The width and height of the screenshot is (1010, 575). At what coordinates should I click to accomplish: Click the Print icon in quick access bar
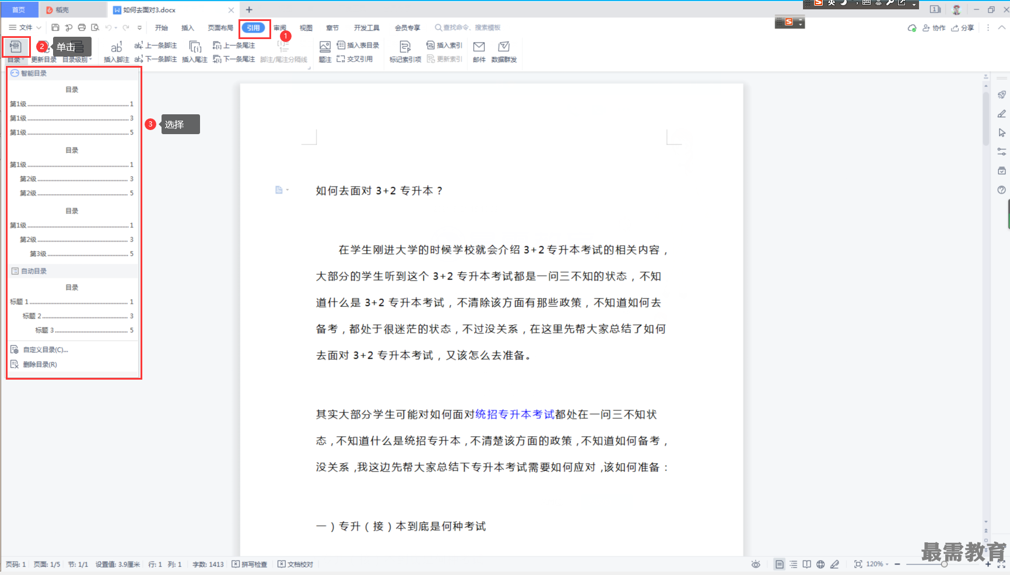82,27
